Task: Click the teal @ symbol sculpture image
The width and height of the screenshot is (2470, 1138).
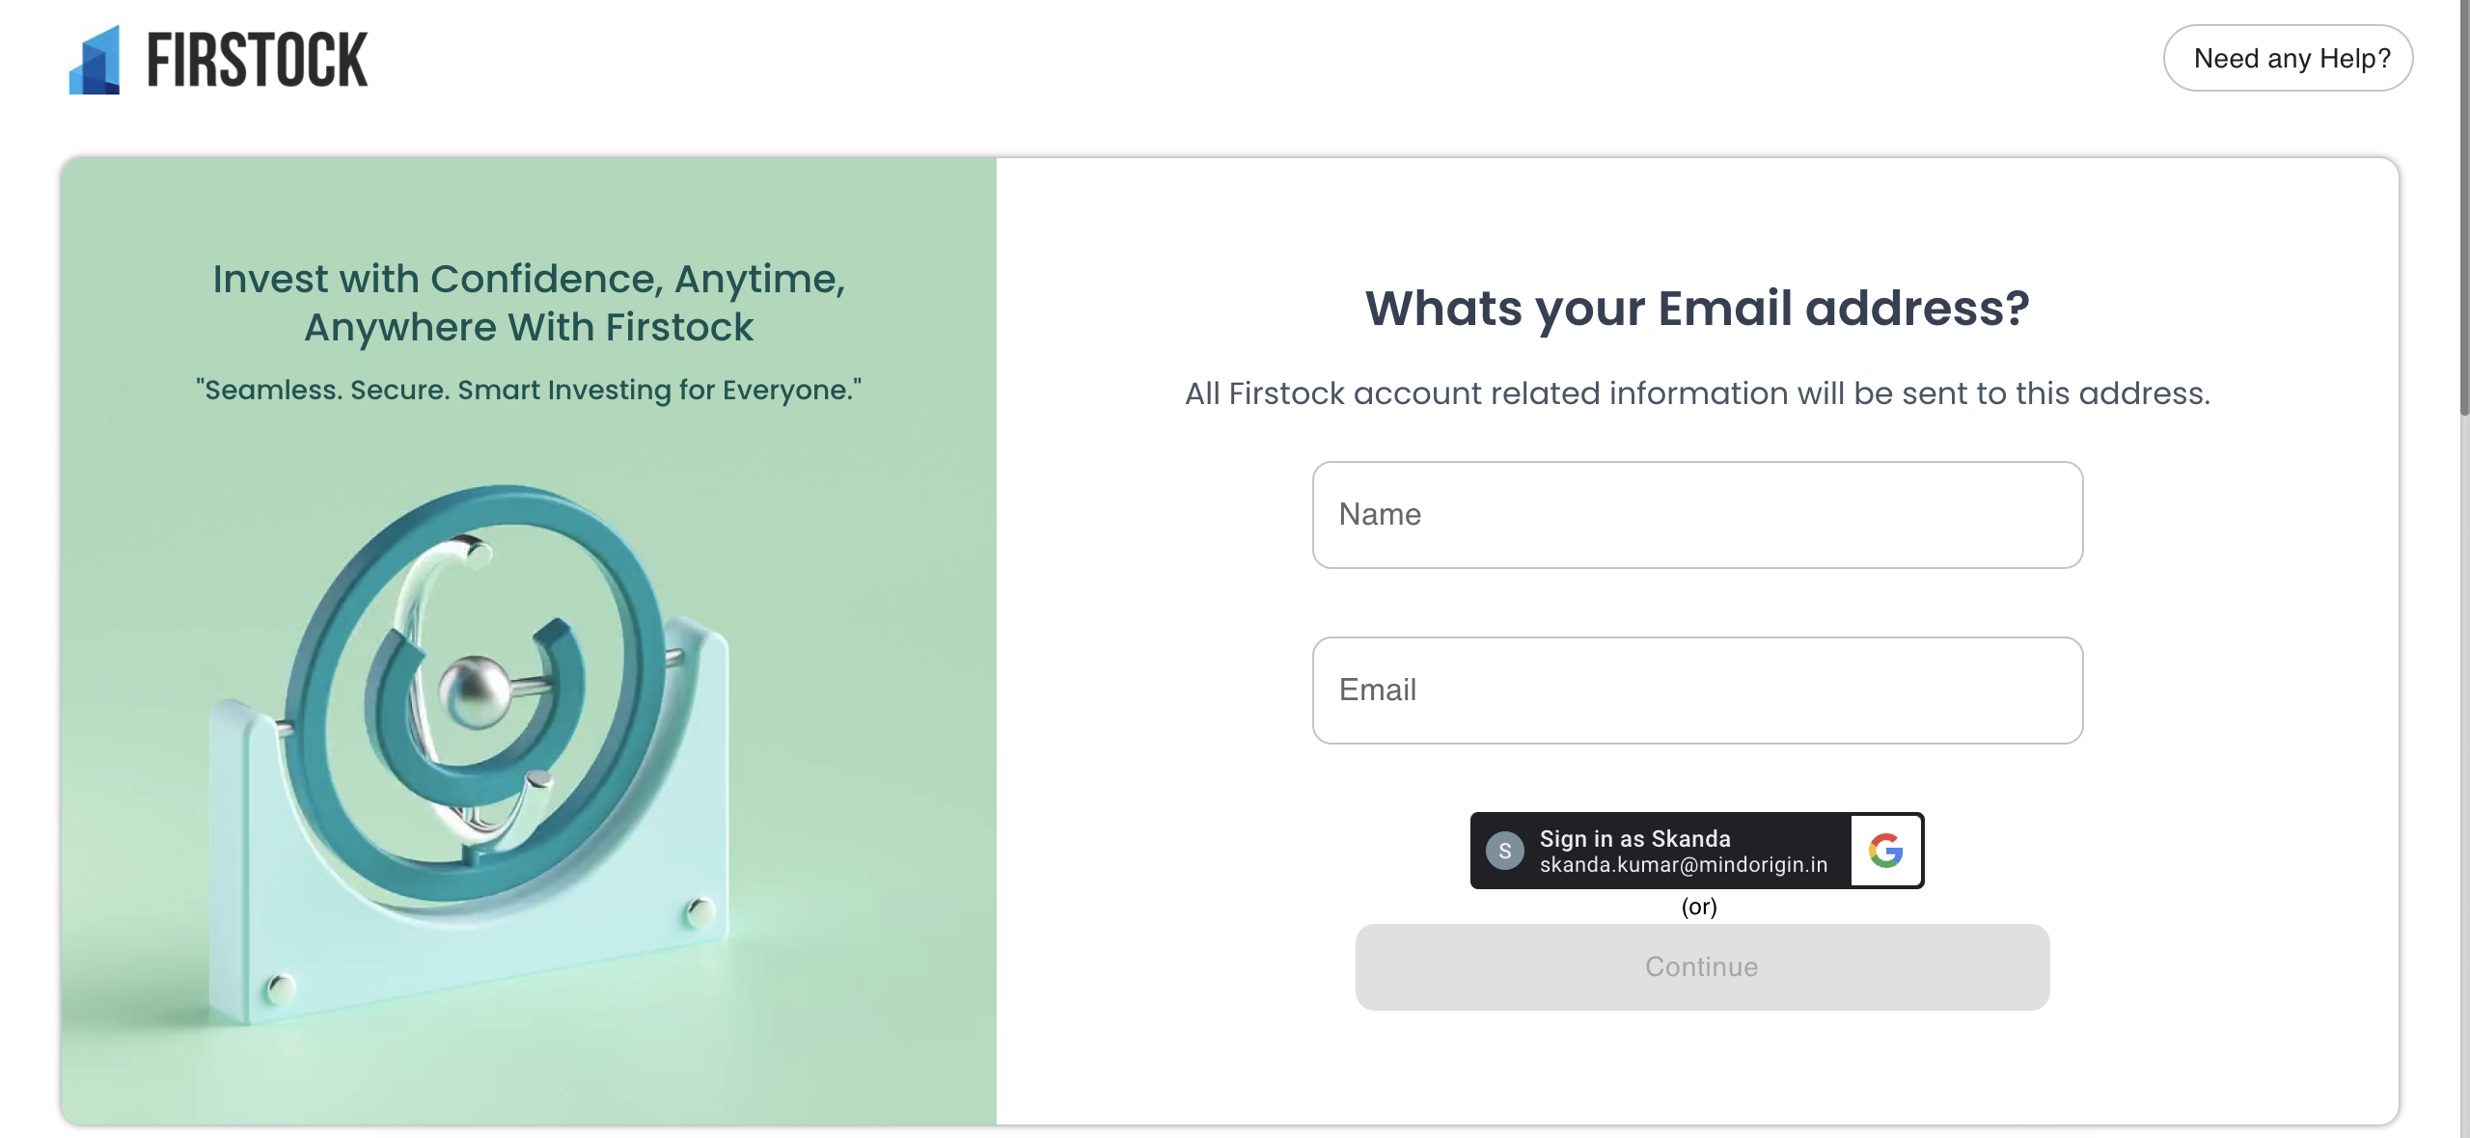Action: coord(473,694)
